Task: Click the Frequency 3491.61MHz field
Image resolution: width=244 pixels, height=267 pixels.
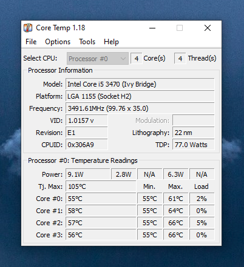Action: 140,108
